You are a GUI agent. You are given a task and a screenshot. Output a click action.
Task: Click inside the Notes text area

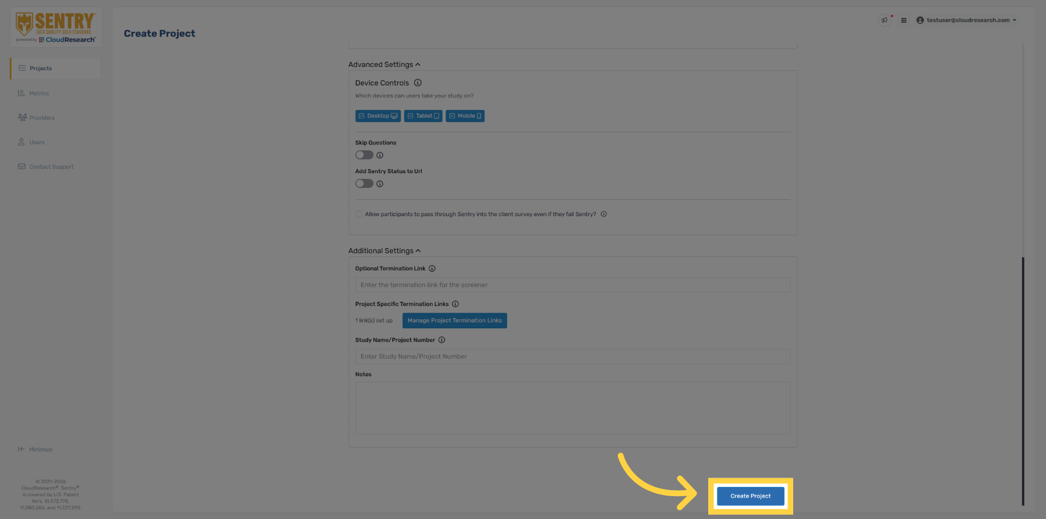(x=572, y=407)
